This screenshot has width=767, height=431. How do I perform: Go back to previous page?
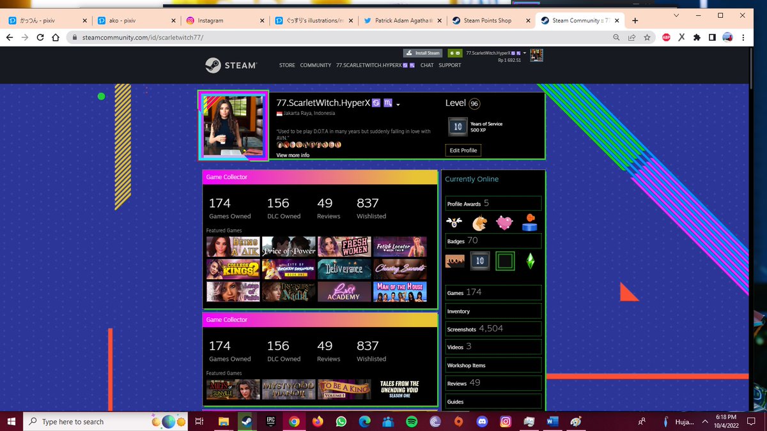(x=9, y=38)
